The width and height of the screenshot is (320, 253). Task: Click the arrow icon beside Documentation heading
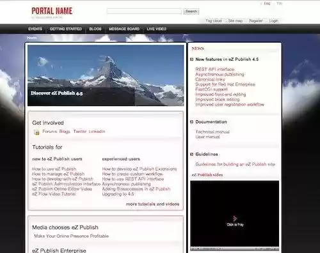(191, 122)
